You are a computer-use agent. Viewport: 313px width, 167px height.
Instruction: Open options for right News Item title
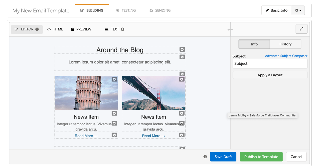(182, 113)
